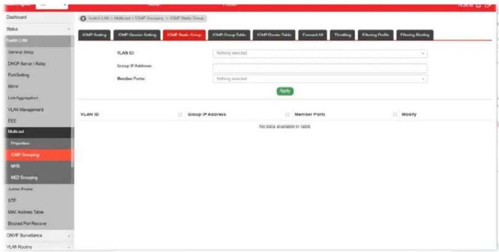
Task: Open General Setup in sidebar
Action: click(x=38, y=52)
